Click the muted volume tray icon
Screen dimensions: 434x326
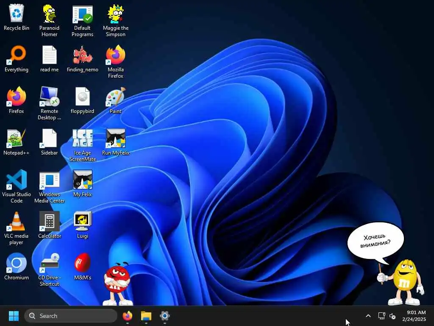(392, 316)
